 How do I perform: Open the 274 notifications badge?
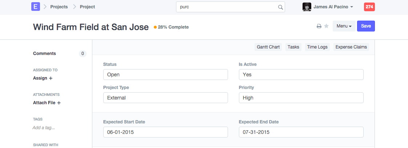369,7
